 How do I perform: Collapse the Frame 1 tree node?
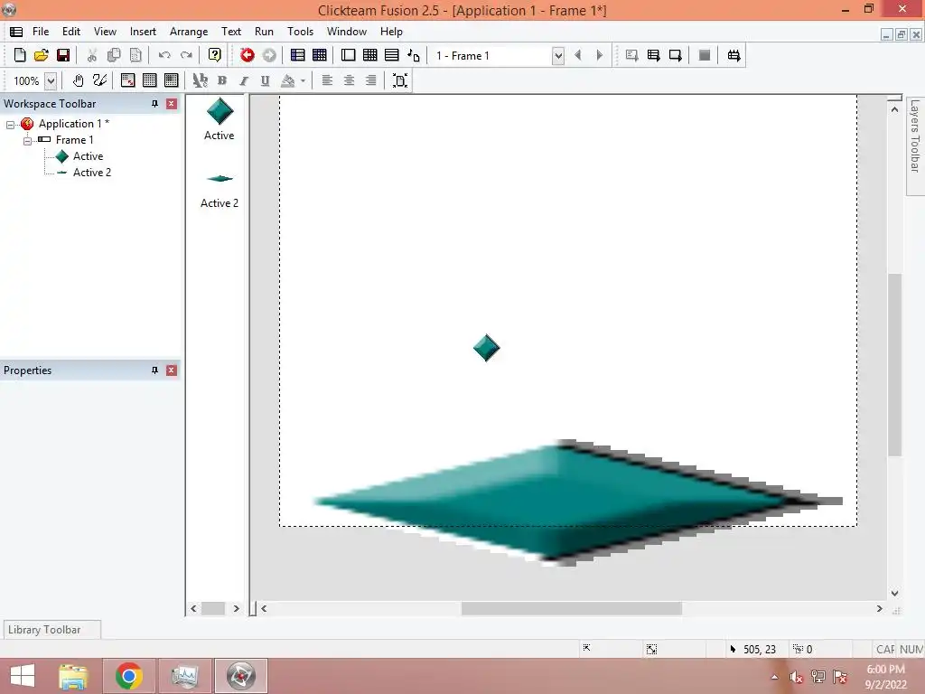pyautogui.click(x=27, y=140)
